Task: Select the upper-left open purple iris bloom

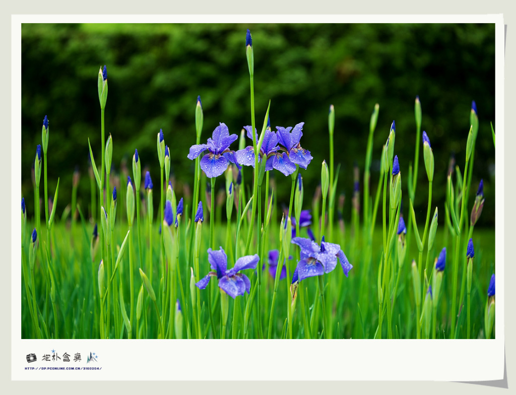Action: point(215,150)
